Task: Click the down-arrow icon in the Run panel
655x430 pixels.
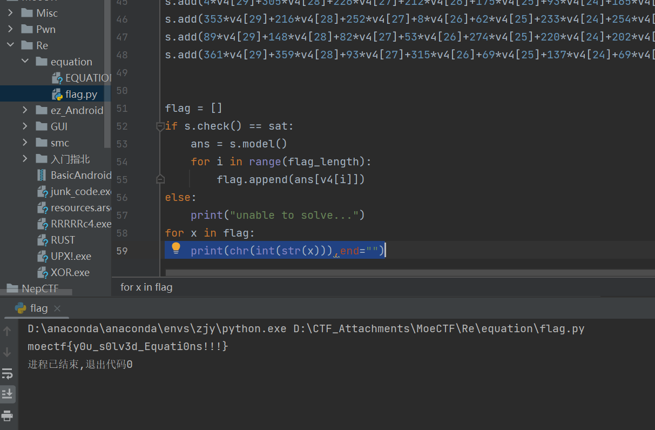Action: (x=7, y=352)
